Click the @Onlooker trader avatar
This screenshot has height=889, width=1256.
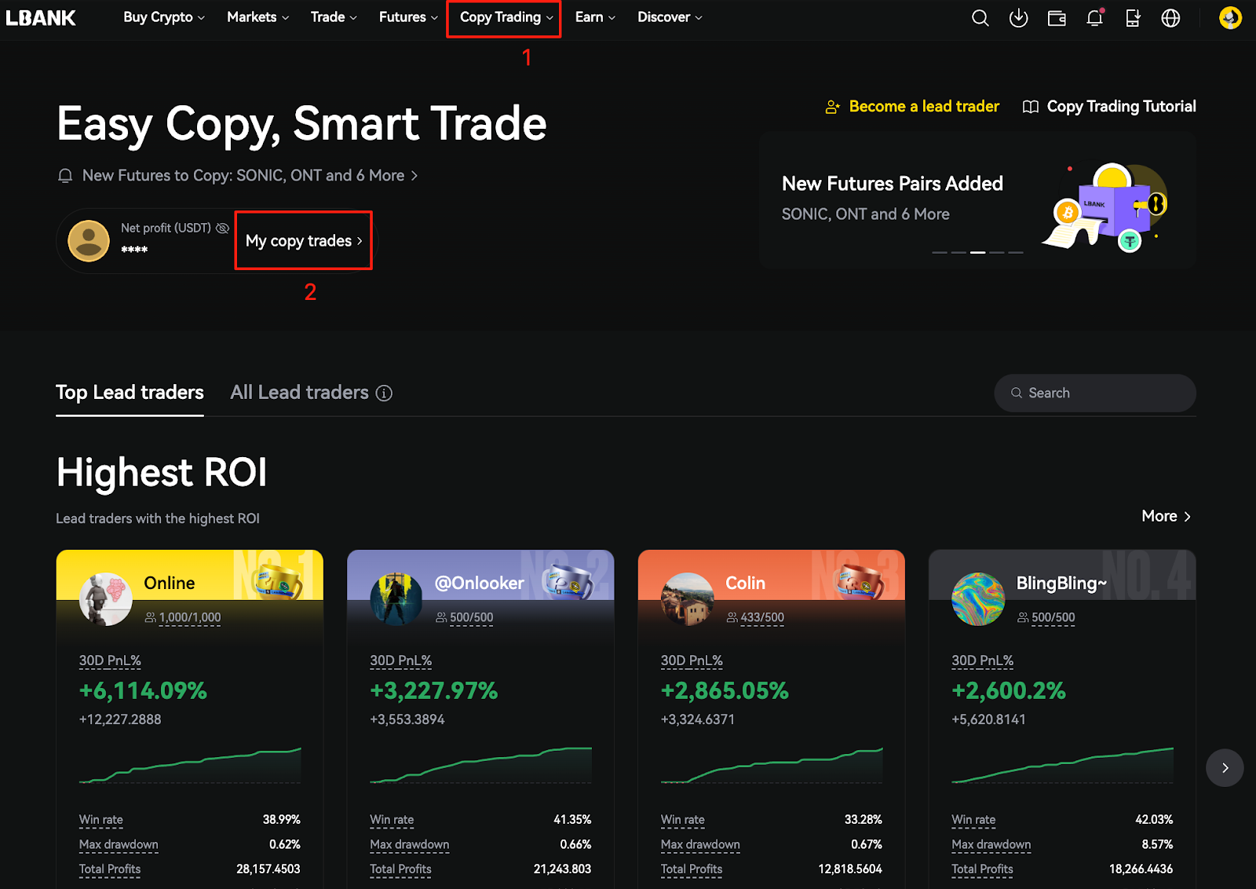[x=396, y=599]
